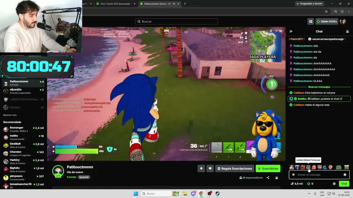Screen dimensions: 353x198
Task: Toggle stream notifications bell
Action: click(201, 169)
